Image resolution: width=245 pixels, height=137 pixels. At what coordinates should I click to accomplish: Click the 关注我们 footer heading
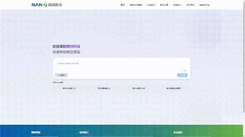tap(178, 132)
